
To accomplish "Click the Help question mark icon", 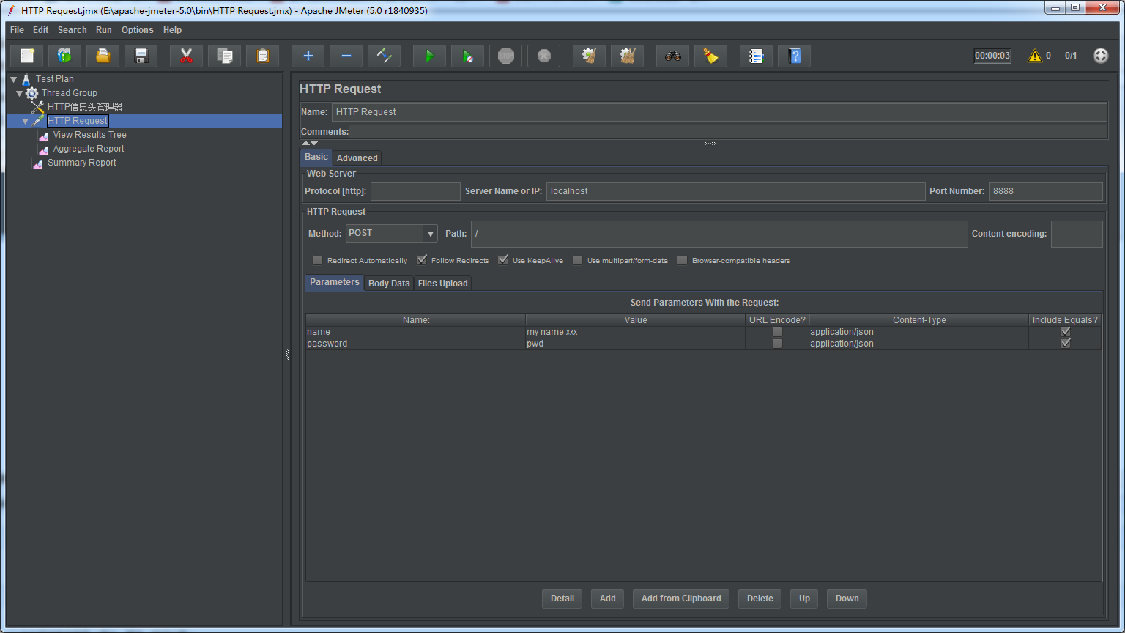I will click(794, 56).
